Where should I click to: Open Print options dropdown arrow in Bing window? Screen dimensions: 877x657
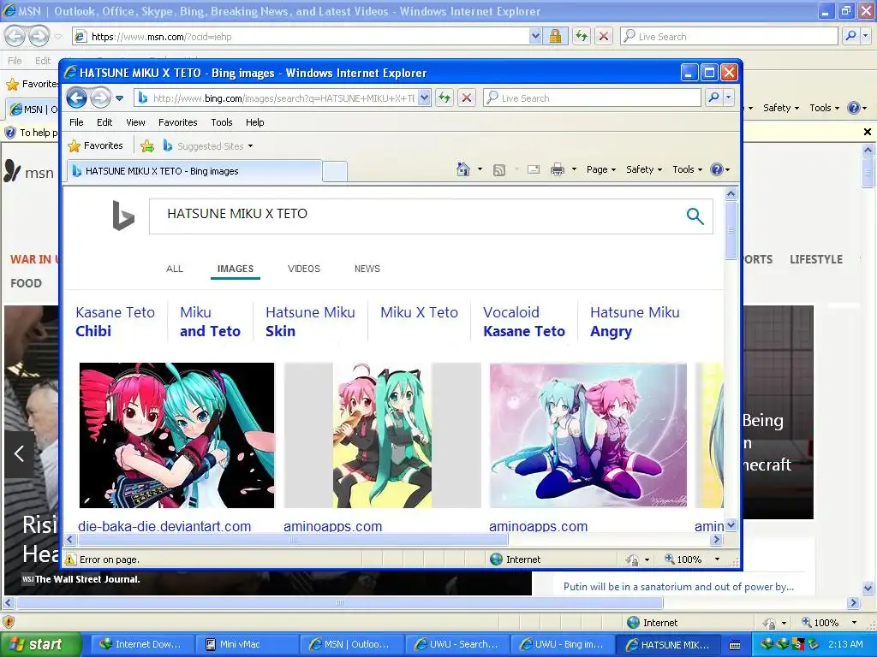coord(574,169)
